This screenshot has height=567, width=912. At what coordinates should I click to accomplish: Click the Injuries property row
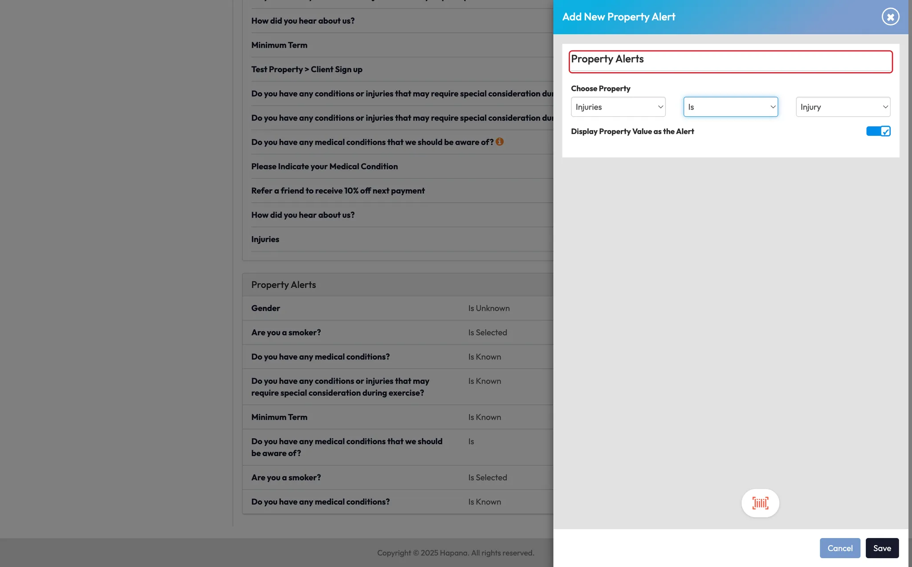click(265, 239)
